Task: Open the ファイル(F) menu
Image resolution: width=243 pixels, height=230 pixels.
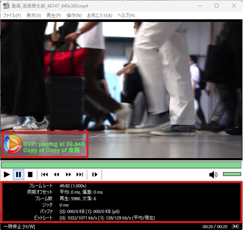Action: 12,15
